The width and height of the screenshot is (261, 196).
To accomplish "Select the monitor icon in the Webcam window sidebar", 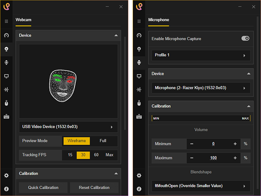I will 6,76.
